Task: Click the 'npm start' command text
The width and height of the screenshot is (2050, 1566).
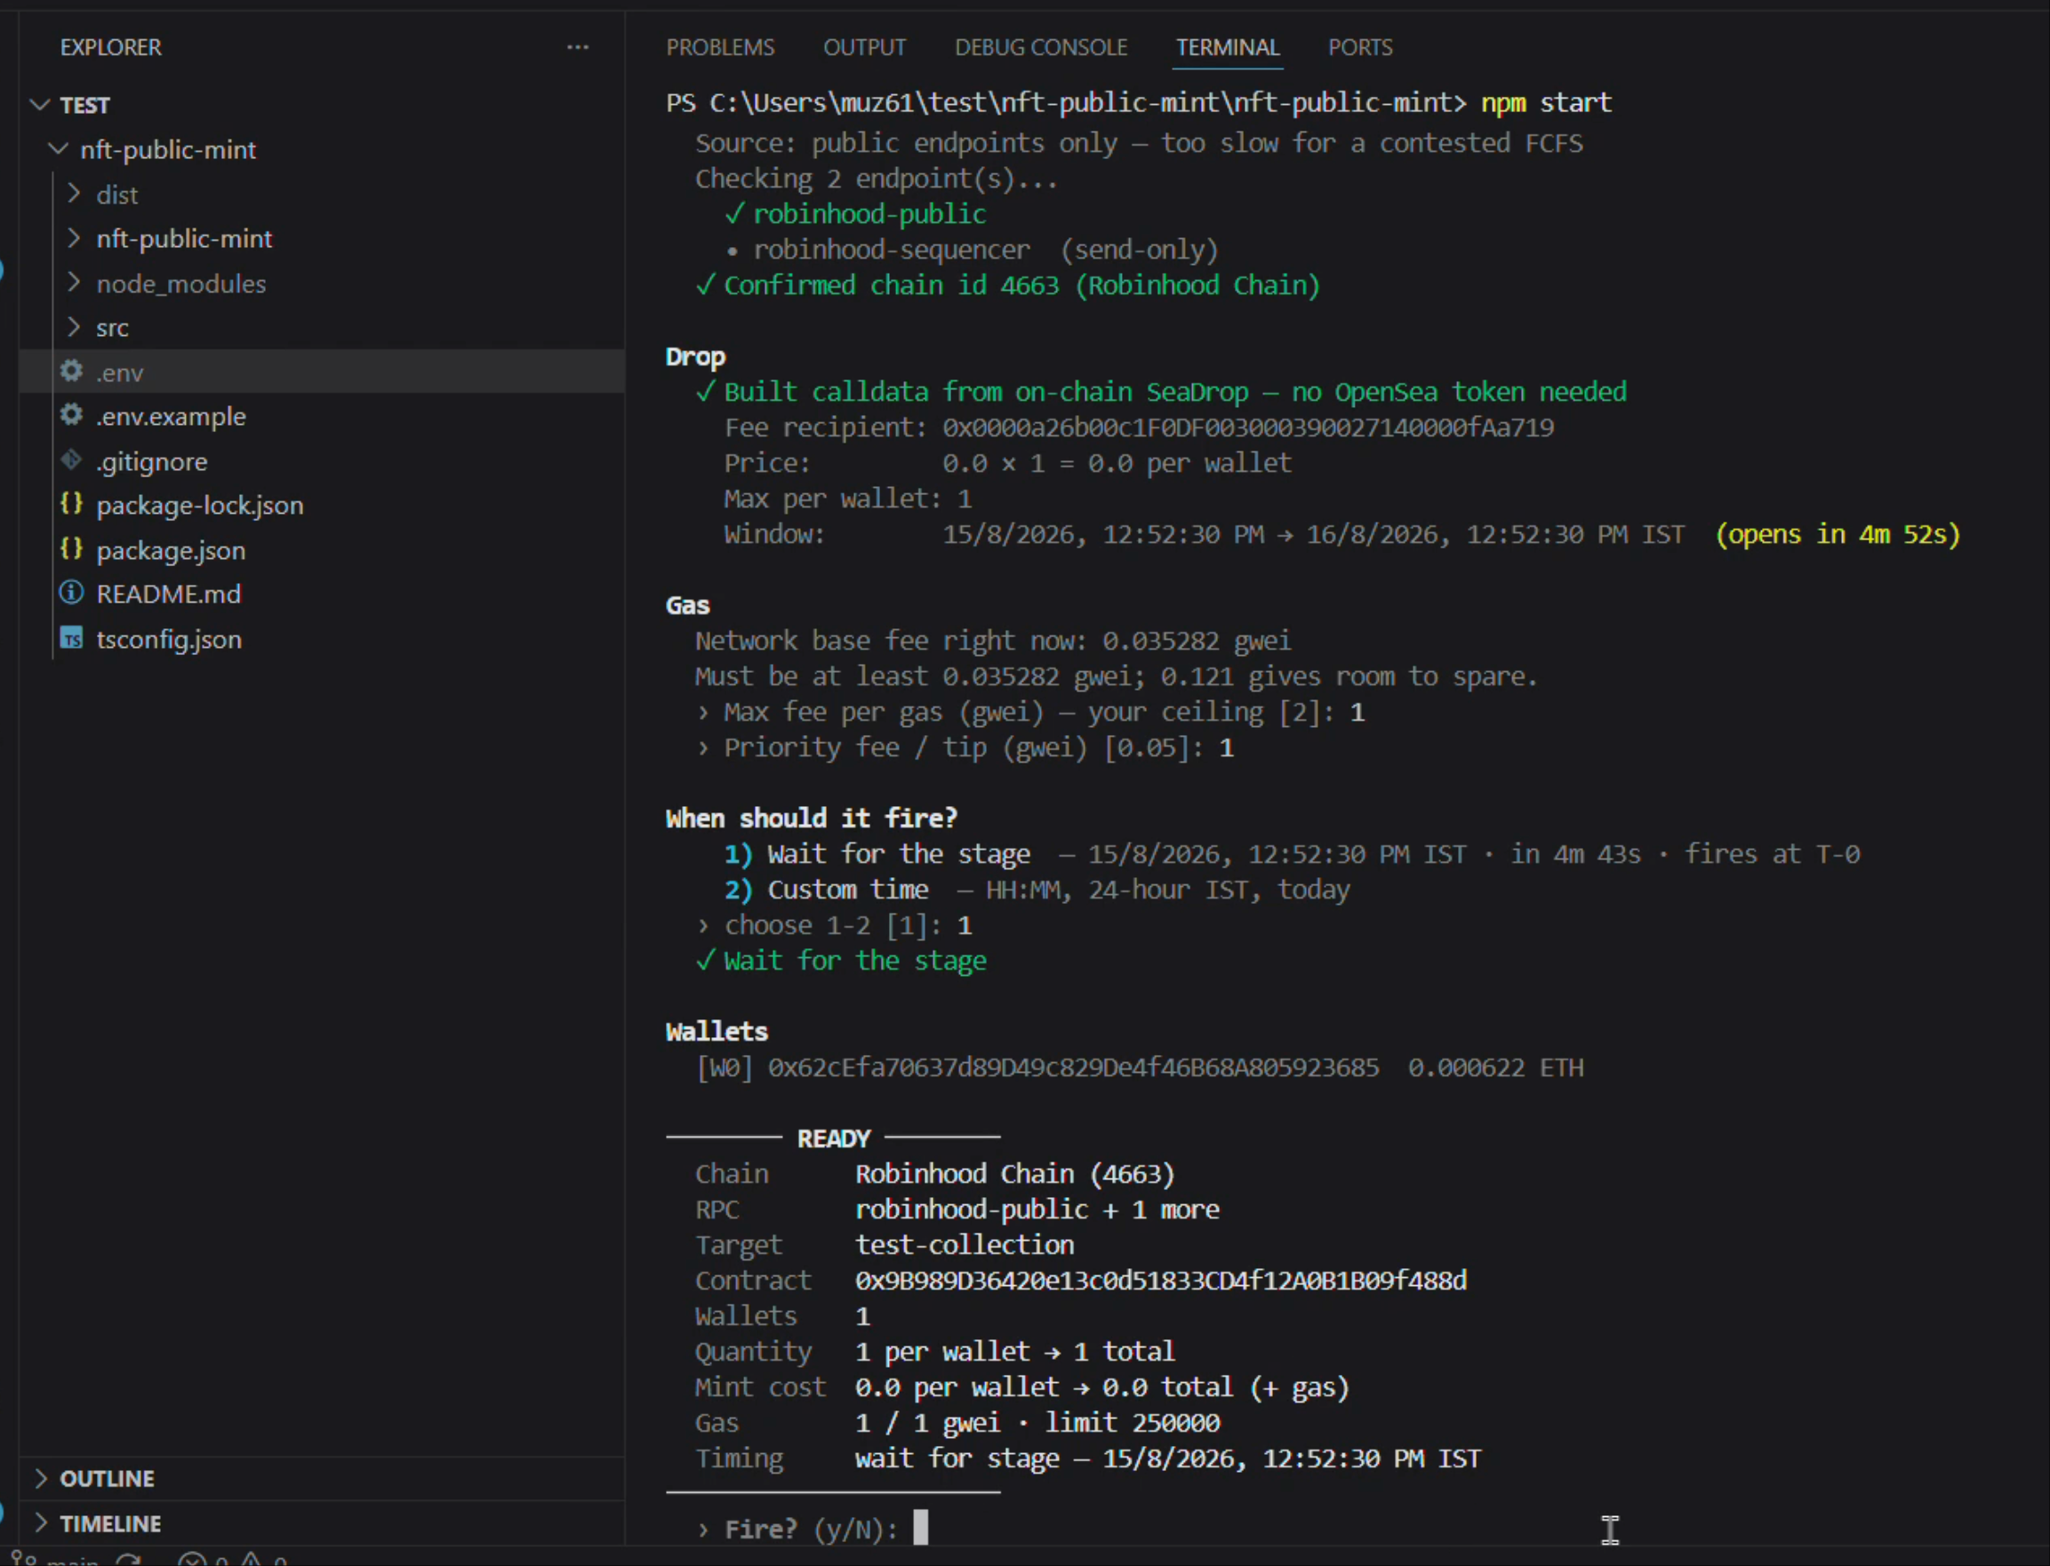Action: coord(1547,102)
